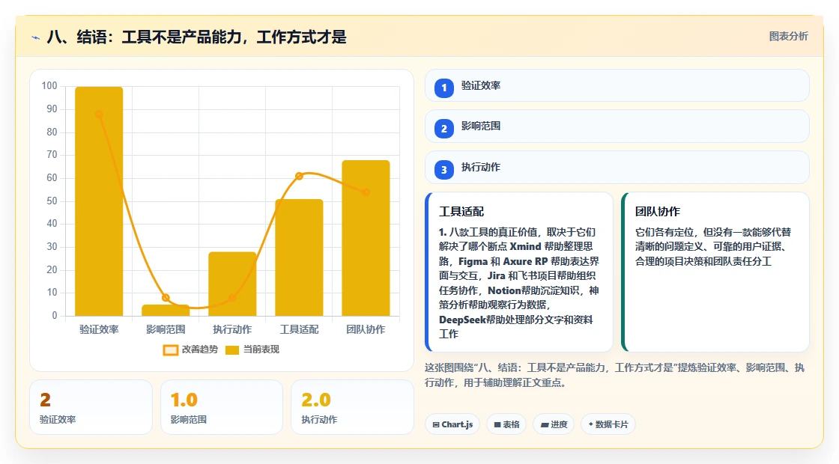Click the 验证效率 x-axis label
The height and width of the screenshot is (464, 839).
pos(99,330)
